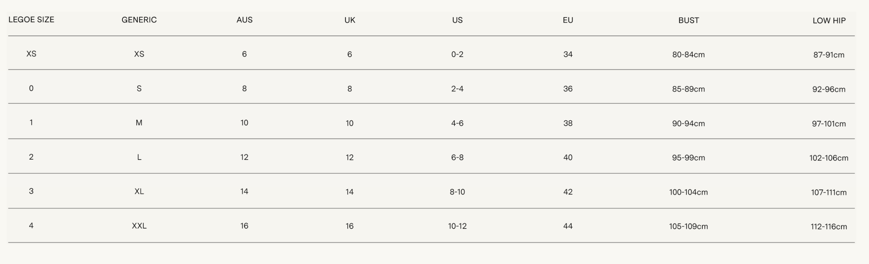Click the AUS column header
Viewport: 869px width, 264px height.
click(x=245, y=20)
